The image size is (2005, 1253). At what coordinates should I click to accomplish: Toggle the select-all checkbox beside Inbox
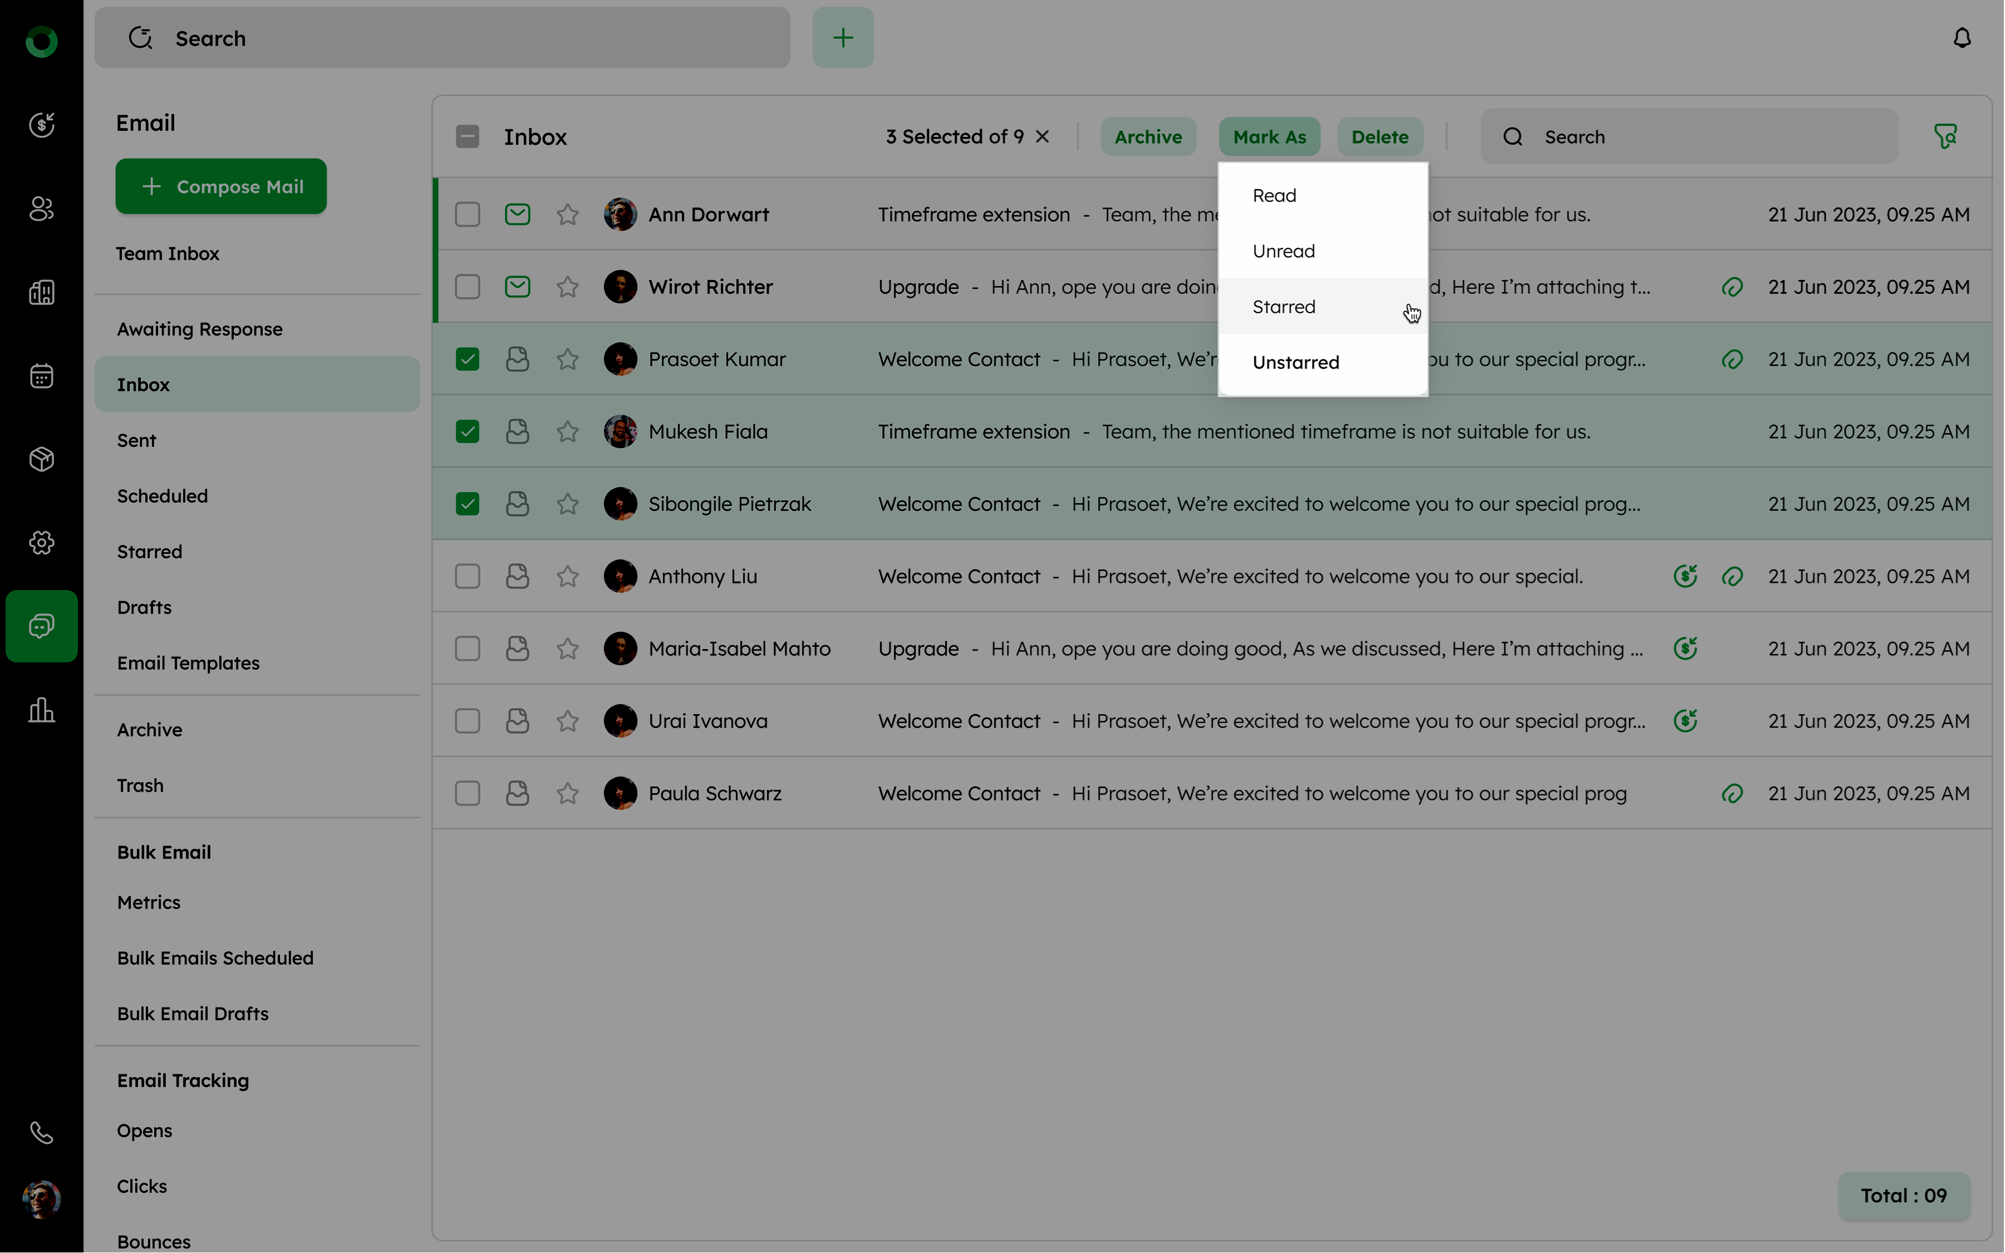click(467, 137)
